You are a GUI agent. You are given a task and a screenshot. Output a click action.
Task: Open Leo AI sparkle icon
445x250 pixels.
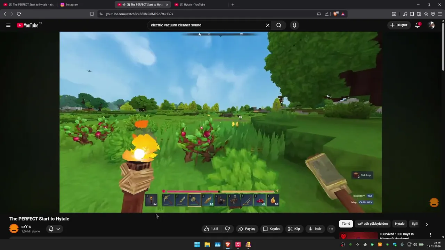pos(426,14)
